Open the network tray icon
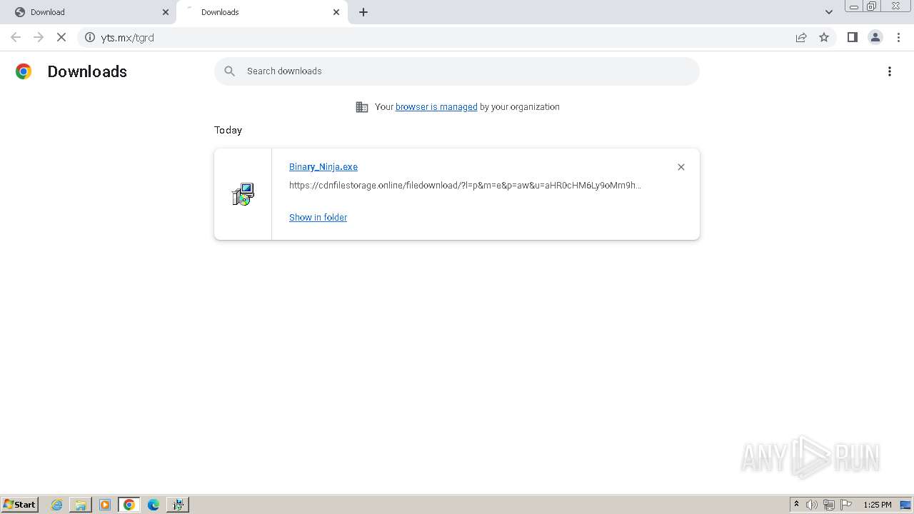Viewport: 914px width, 514px height. click(829, 505)
